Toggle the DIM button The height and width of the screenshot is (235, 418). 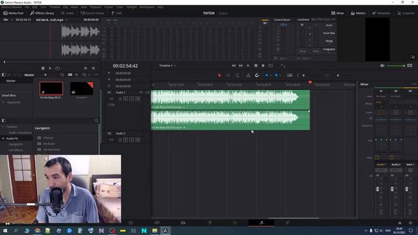(x=410, y=65)
